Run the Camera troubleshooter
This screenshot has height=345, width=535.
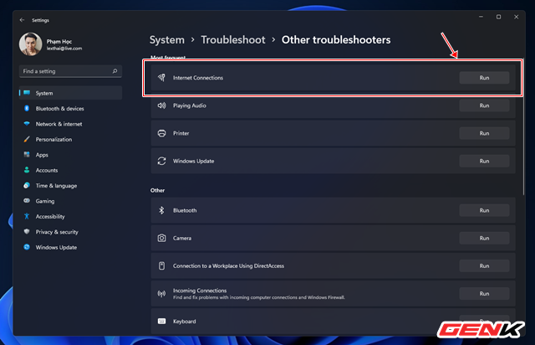(484, 238)
